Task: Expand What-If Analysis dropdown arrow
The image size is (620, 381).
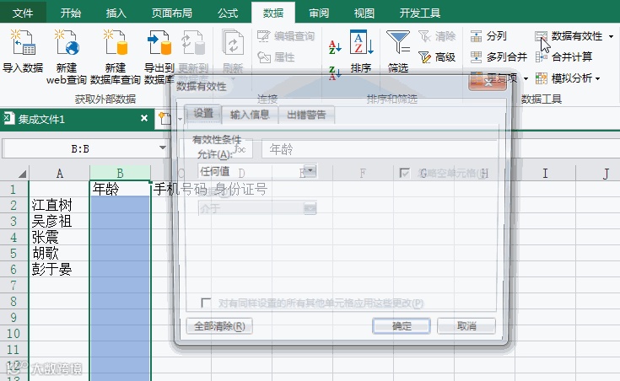Action: pos(597,78)
